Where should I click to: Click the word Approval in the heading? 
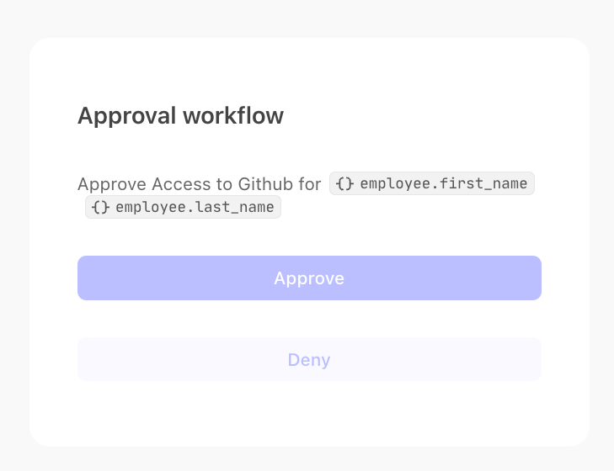127,116
